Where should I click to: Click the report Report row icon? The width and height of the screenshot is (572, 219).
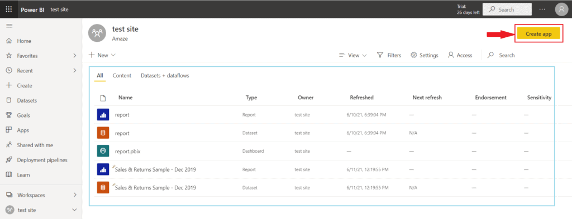[103, 115]
